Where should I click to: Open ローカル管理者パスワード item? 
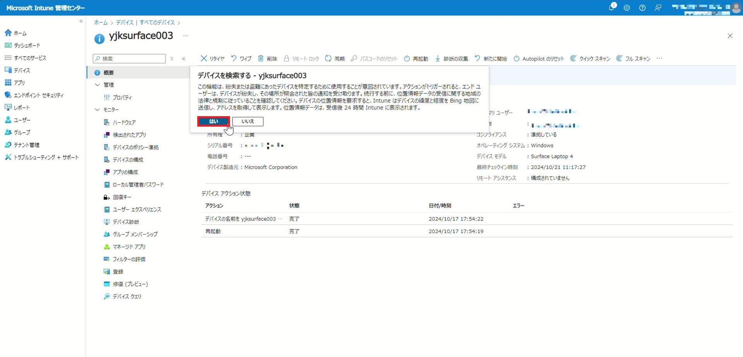[x=134, y=185]
